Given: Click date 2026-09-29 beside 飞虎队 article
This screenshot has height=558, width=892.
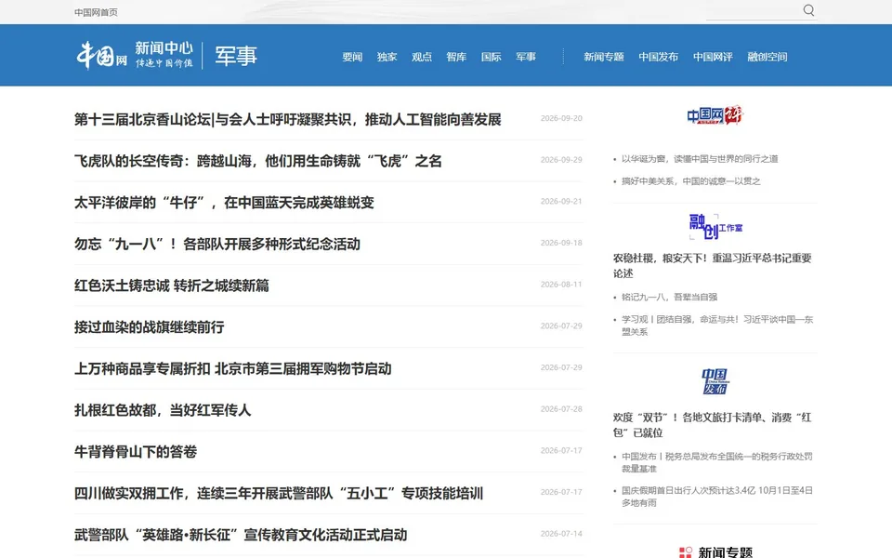Looking at the screenshot, I should 561,160.
